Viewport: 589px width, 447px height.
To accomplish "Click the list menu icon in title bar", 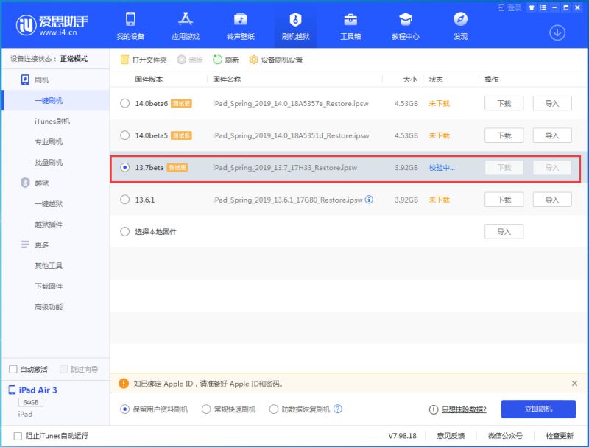I will pyautogui.click(x=543, y=7).
